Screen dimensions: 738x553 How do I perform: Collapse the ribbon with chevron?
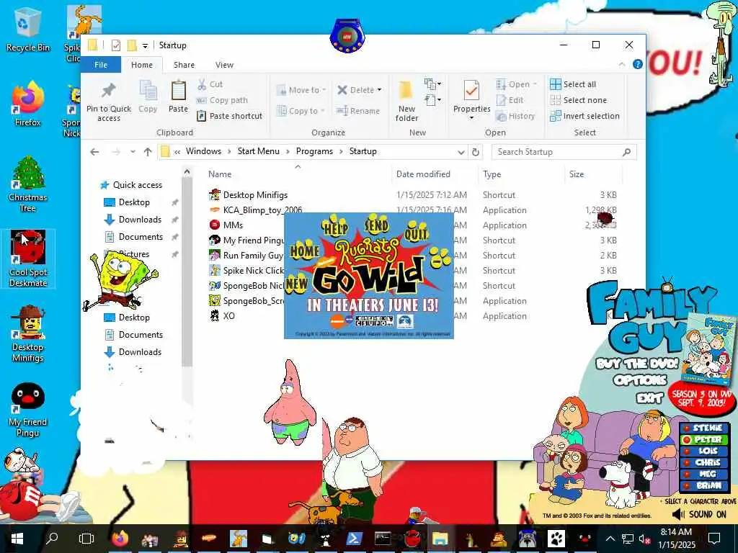[622, 64]
